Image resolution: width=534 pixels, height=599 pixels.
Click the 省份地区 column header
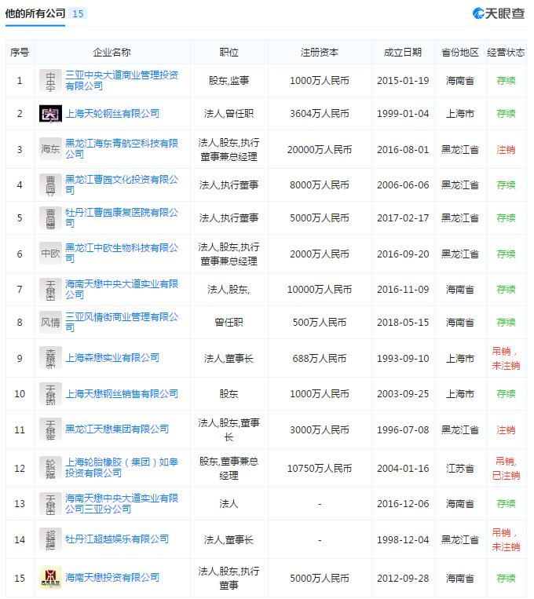pos(460,52)
